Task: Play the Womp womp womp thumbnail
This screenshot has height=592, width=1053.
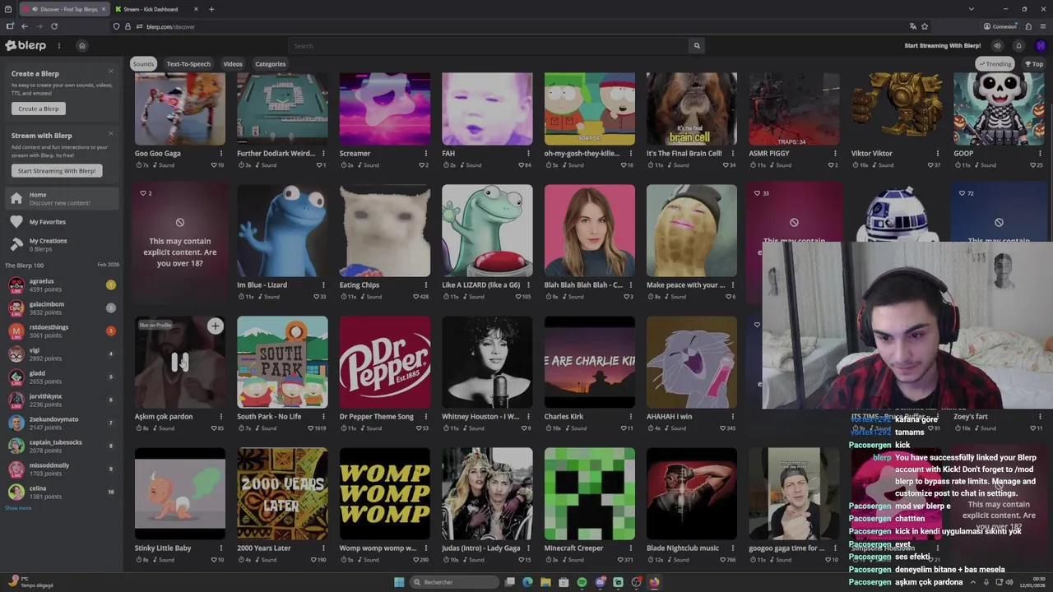Action: pos(384,493)
